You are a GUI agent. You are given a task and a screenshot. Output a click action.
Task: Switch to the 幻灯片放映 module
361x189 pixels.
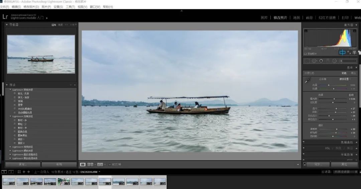tap(327, 17)
